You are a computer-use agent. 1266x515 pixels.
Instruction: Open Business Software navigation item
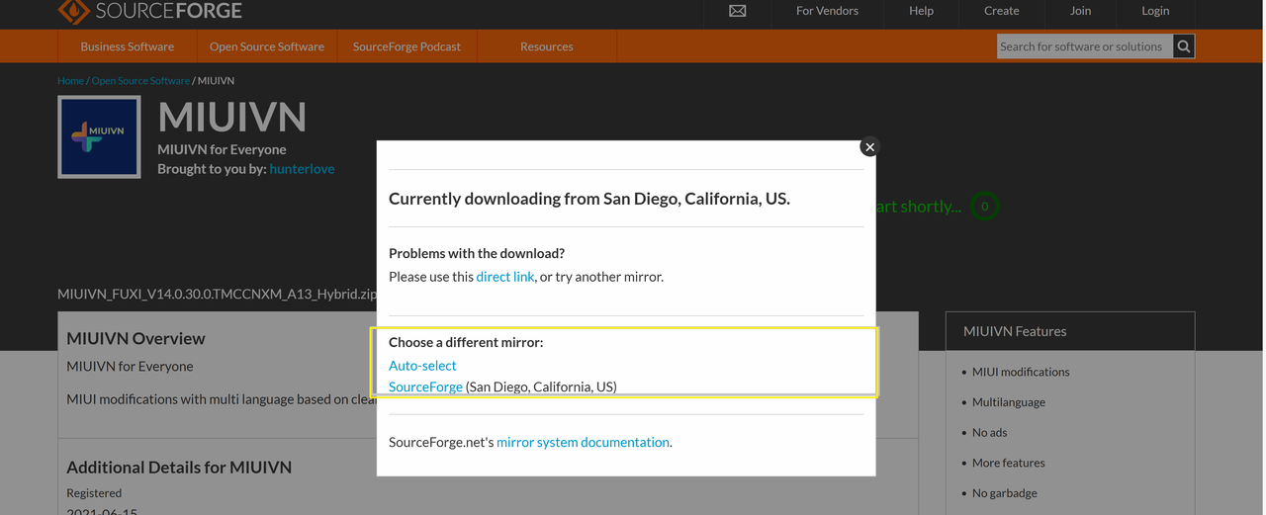pyautogui.click(x=128, y=46)
